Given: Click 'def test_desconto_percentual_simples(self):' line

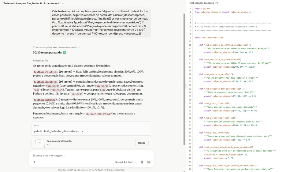Looking at the screenshot, I should click(225, 45).
